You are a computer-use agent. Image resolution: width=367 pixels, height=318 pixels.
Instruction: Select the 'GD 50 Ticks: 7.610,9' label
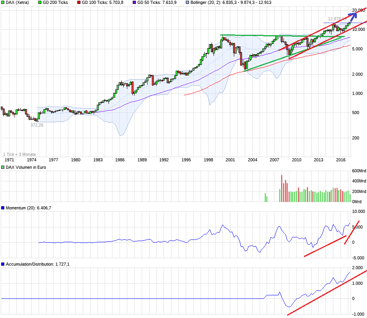[x=157, y=3]
